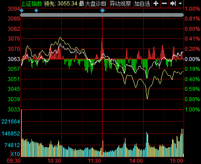Click the second blue diamond marker
This screenshot has height=164, width=201.
[36, 10]
